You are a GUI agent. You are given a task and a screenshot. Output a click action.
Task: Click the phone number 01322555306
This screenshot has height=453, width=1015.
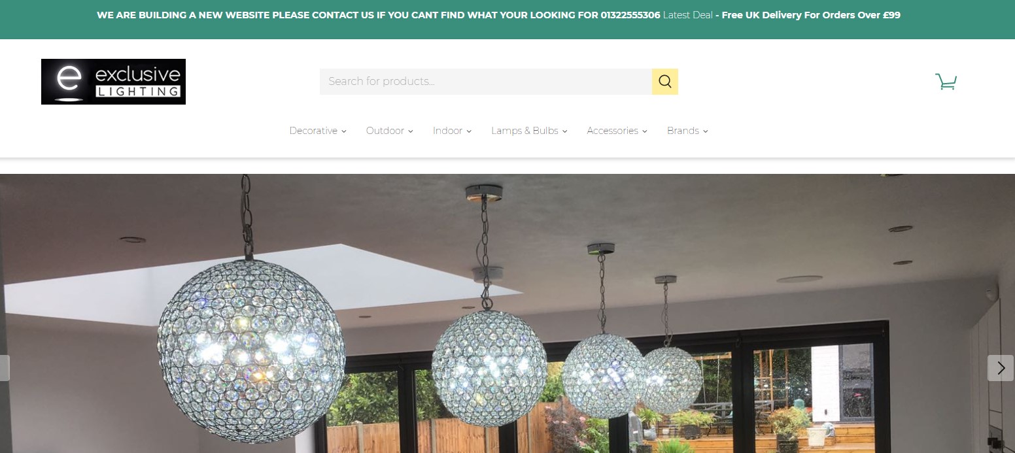tap(630, 15)
